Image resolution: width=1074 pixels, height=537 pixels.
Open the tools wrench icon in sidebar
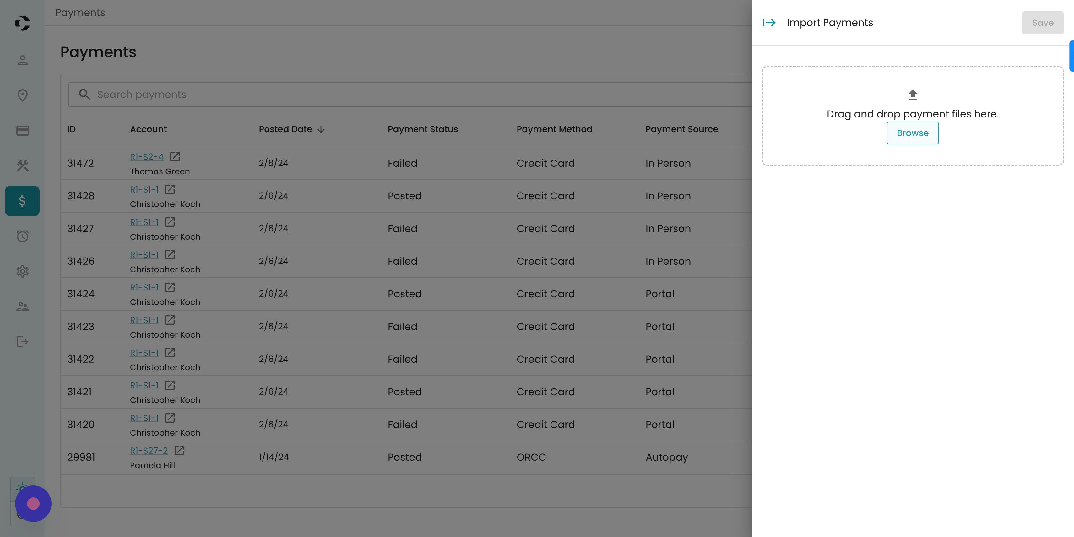tap(23, 166)
